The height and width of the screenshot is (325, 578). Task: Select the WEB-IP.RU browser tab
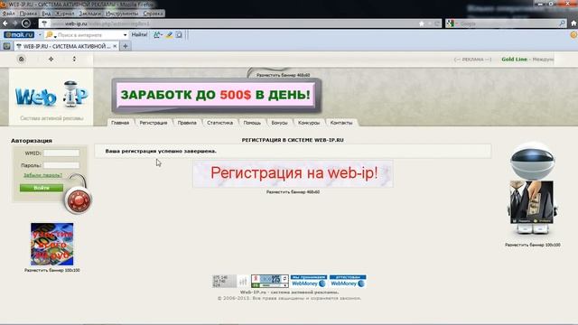[66, 46]
